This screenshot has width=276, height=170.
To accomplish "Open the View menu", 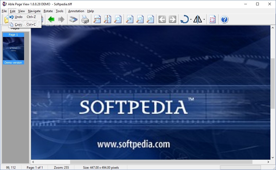I will [x=21, y=11].
